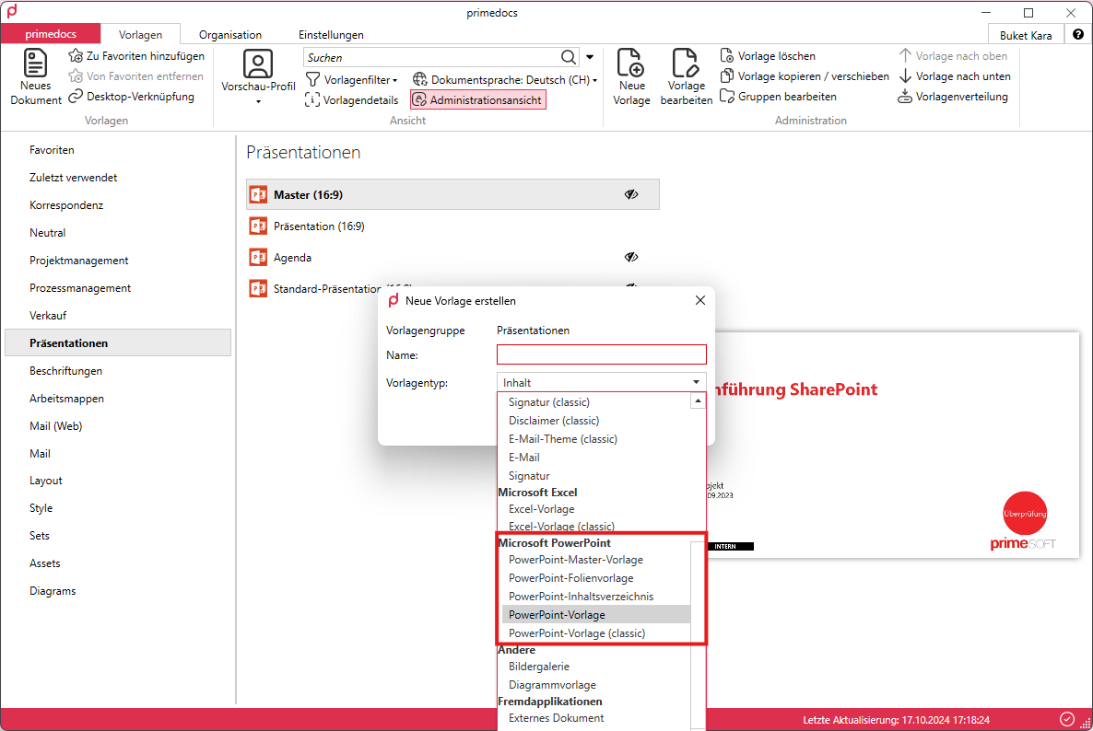
Task: Toggle visibility eye on Master (16:9)
Action: point(631,194)
